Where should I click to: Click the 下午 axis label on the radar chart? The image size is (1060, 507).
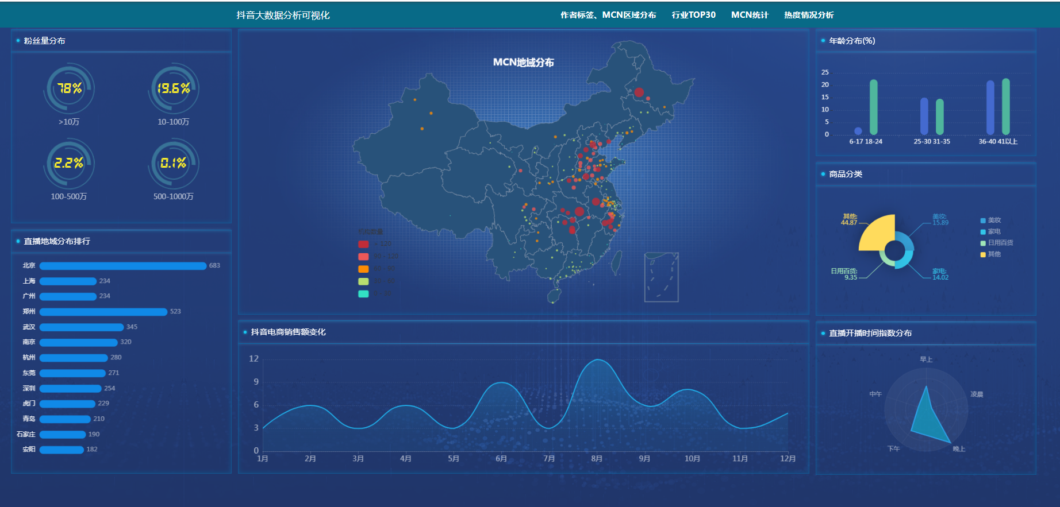point(893,449)
